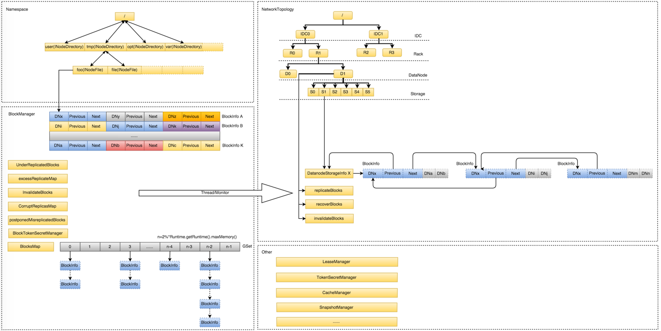Click the IDC0 node in NetworkTopology
Image resolution: width=661 pixels, height=331 pixels.
click(x=305, y=34)
